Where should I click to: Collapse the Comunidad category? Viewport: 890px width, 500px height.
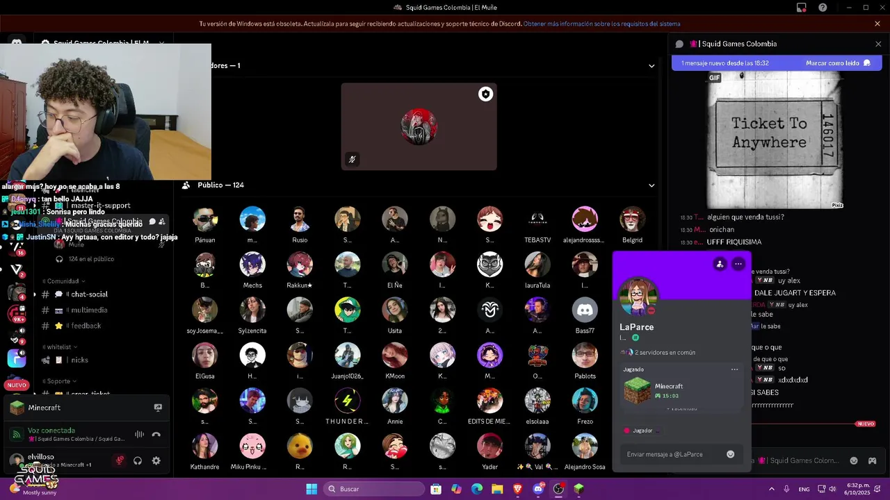pos(64,281)
